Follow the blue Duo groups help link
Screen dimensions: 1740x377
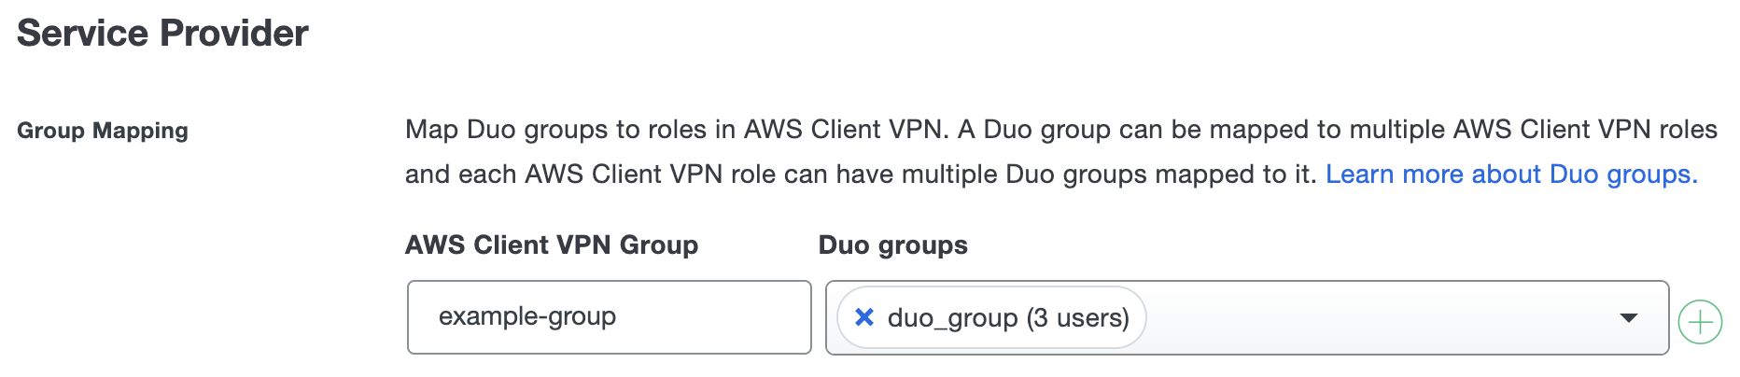pyautogui.click(x=1510, y=175)
